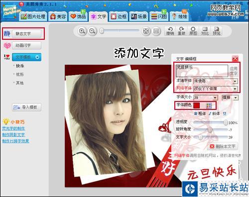Click the 撤销 undo icon

point(170,31)
